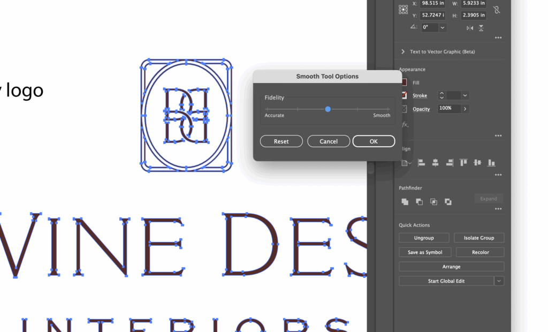The height and width of the screenshot is (332, 548).
Task: Open more Align options ellipsis
Action: [x=498, y=175]
